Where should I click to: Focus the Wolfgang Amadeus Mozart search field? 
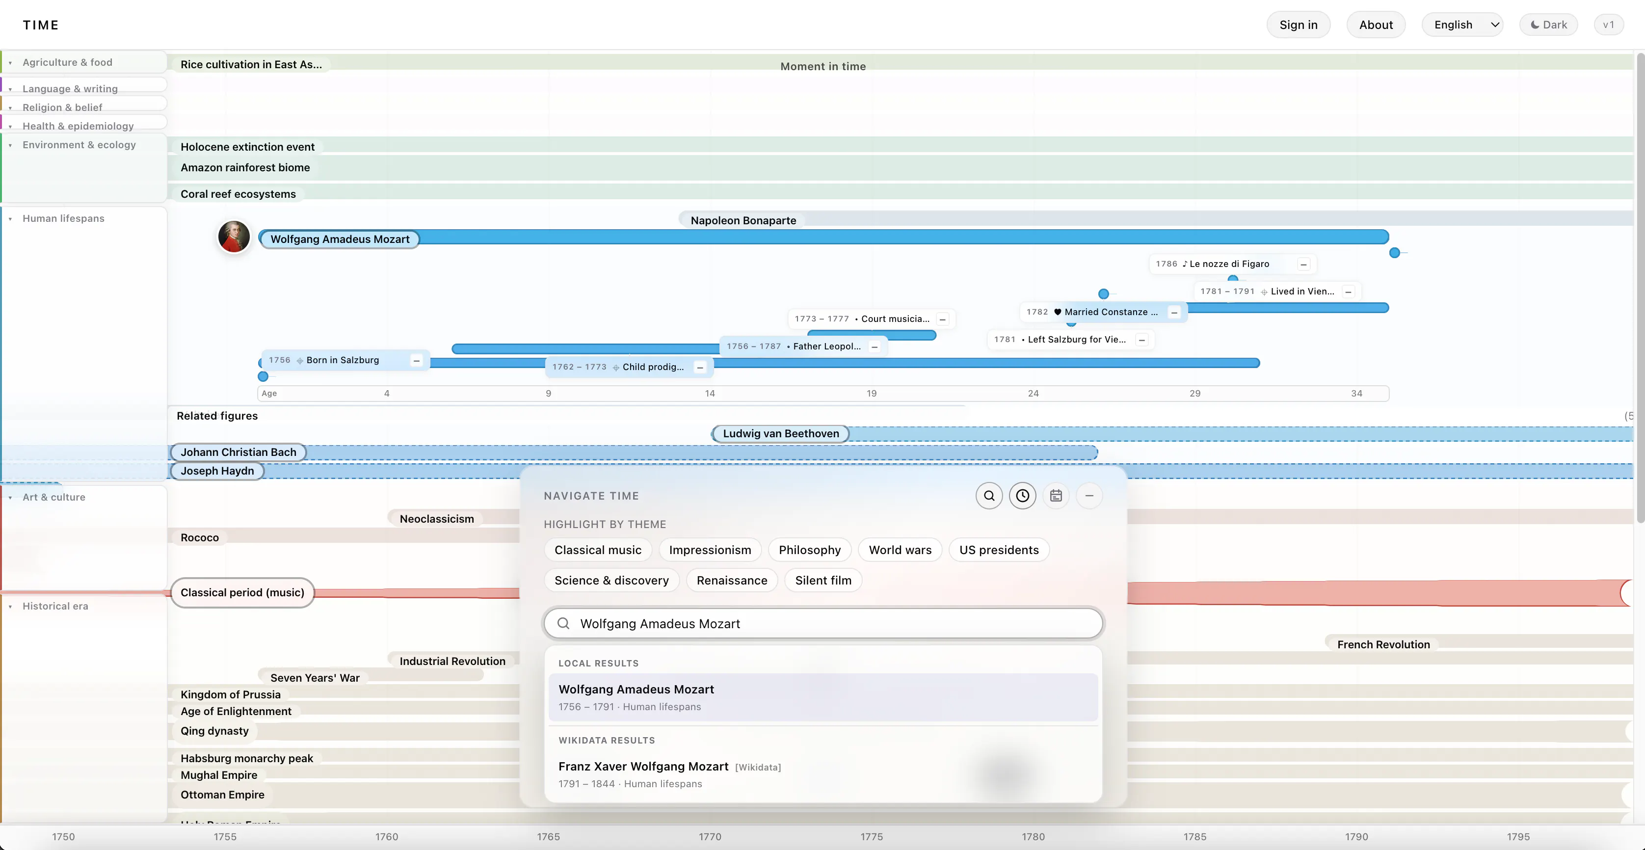(823, 623)
